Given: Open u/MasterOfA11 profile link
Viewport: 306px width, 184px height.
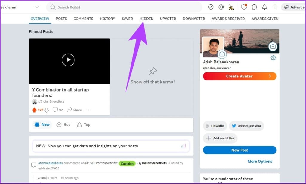Looking at the screenshot, I should click(49, 168).
